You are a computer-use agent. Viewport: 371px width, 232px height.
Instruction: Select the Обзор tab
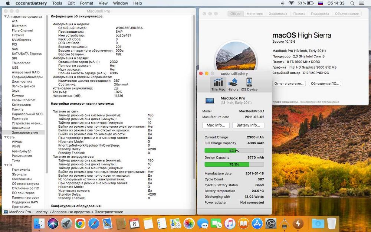(236, 14)
